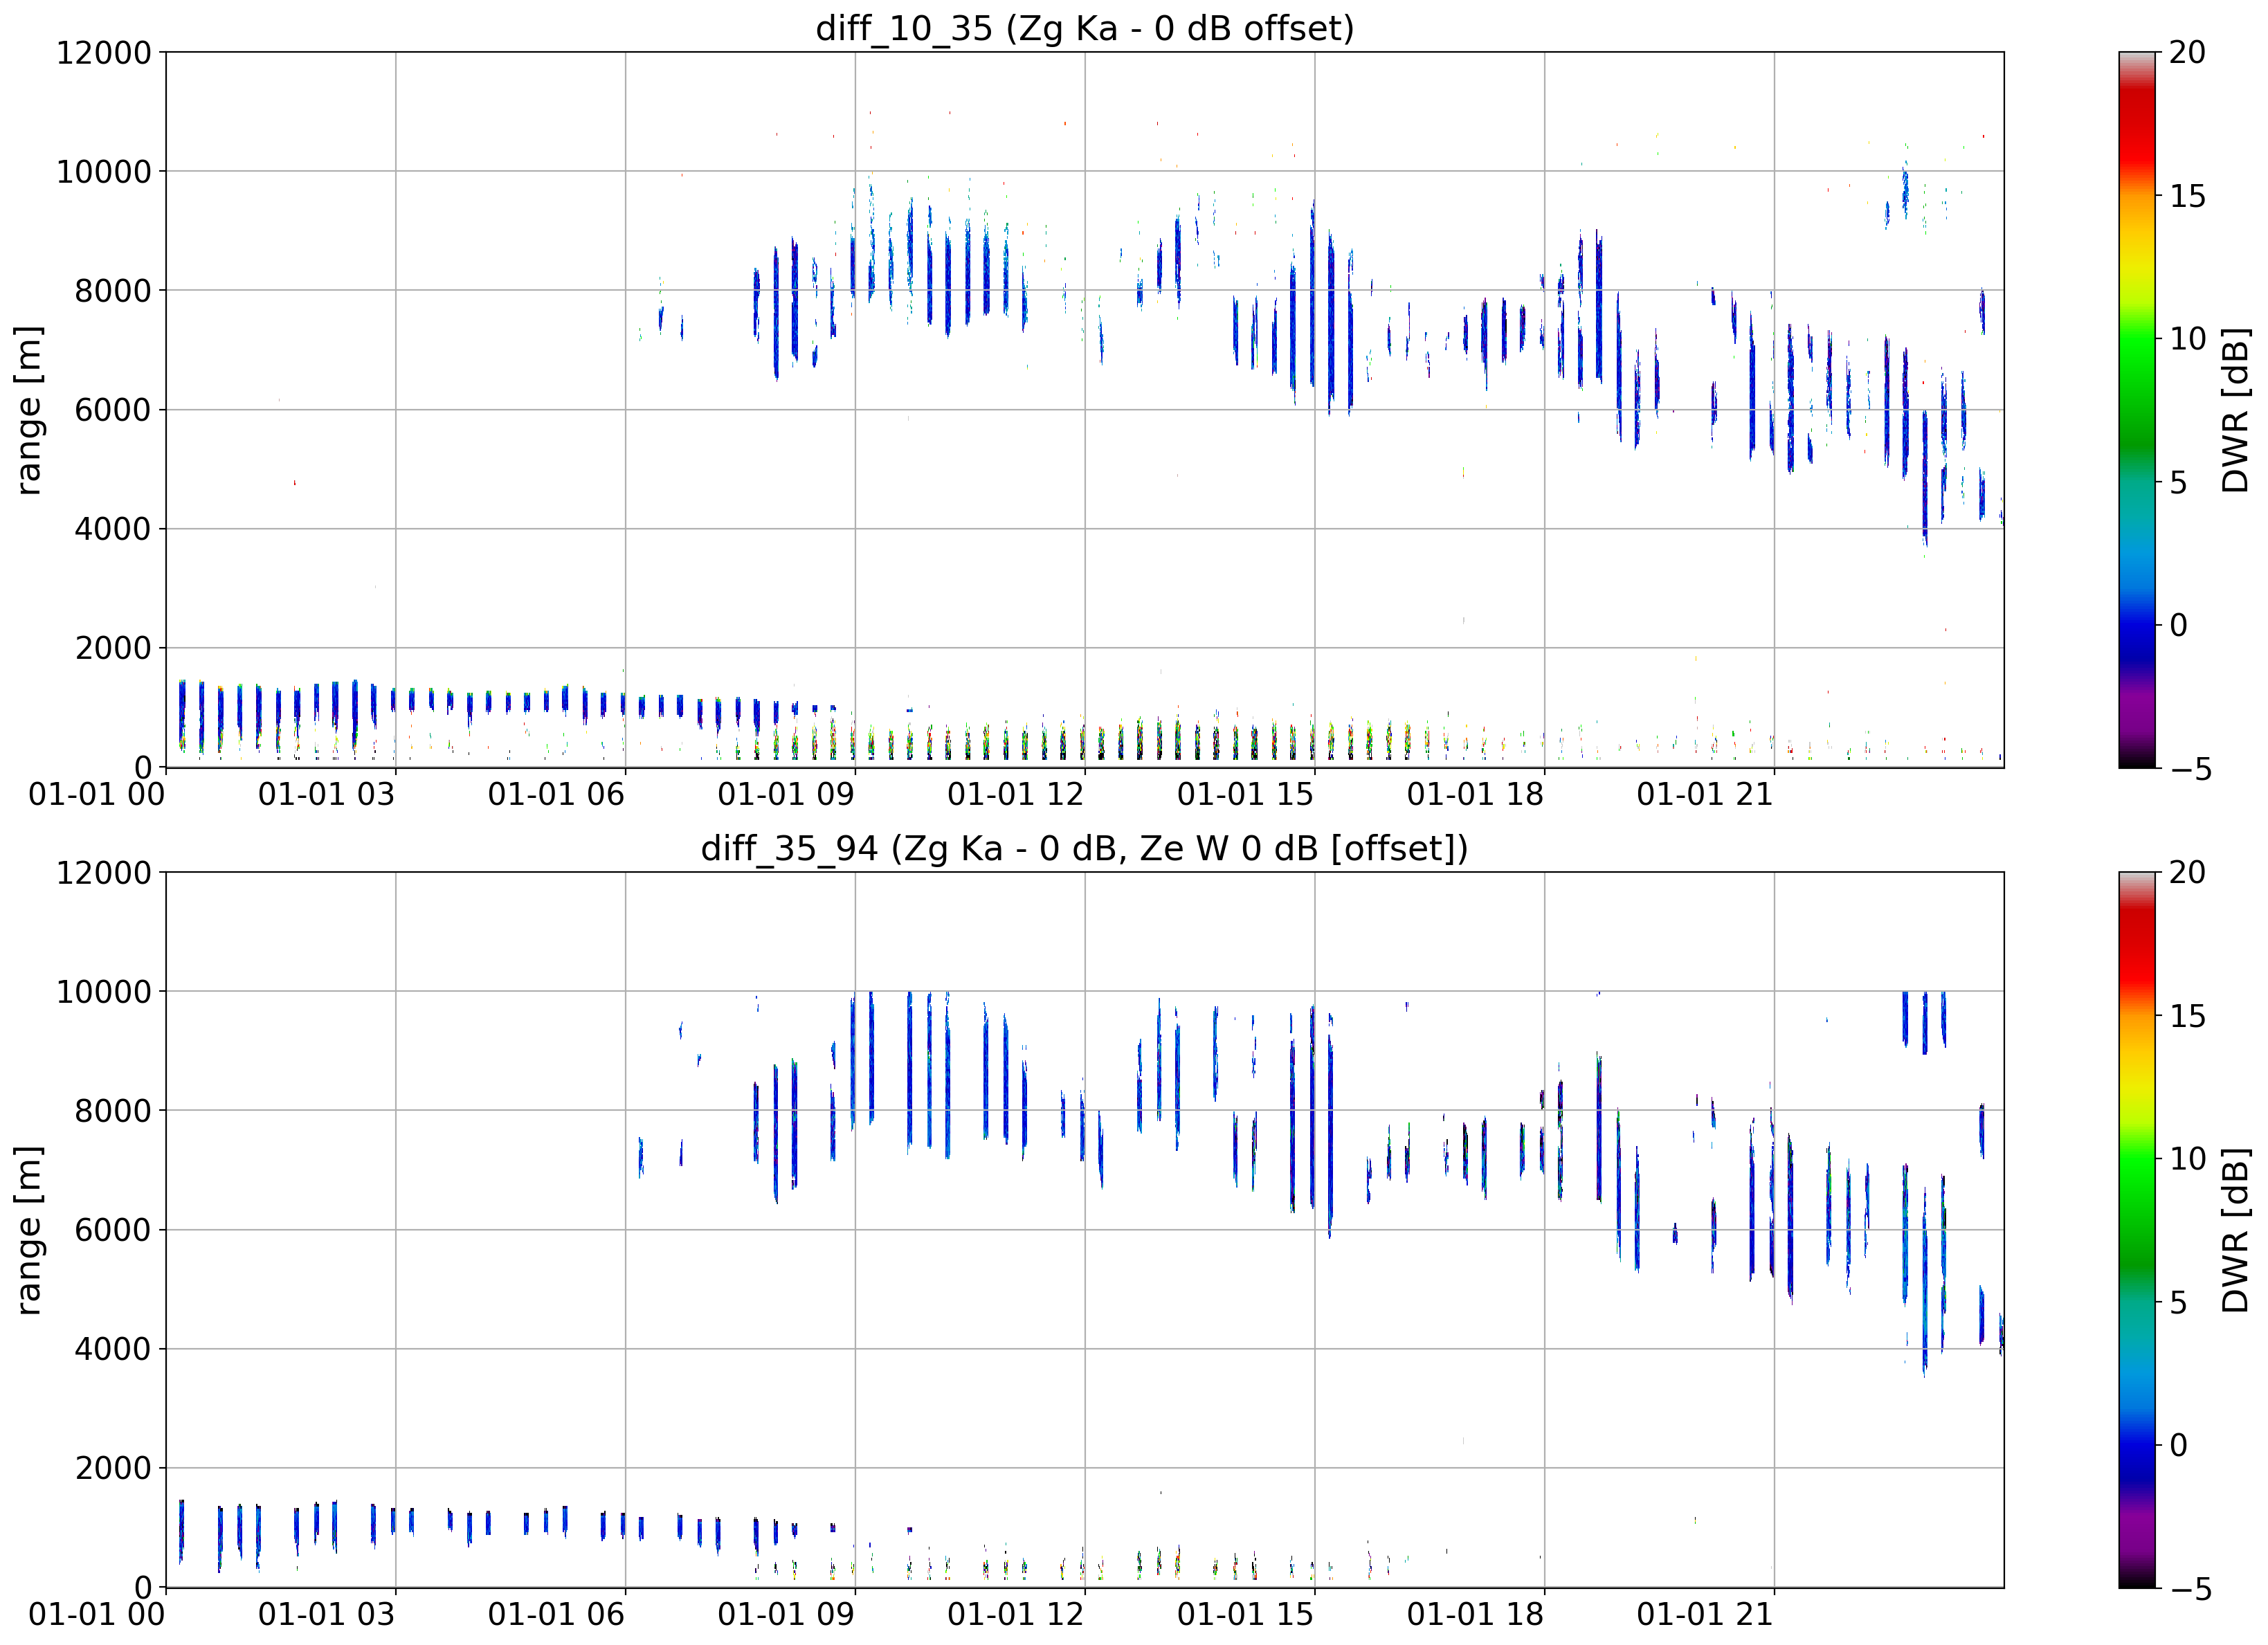Screen dimensions: 2268x1645
Task: Click the 6000 tick label on bottom plot
Action: click(113, 1230)
